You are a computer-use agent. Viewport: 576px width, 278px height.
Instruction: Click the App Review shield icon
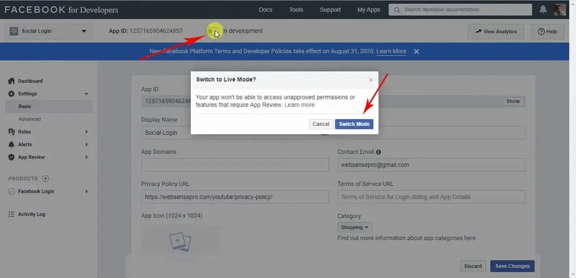point(11,157)
